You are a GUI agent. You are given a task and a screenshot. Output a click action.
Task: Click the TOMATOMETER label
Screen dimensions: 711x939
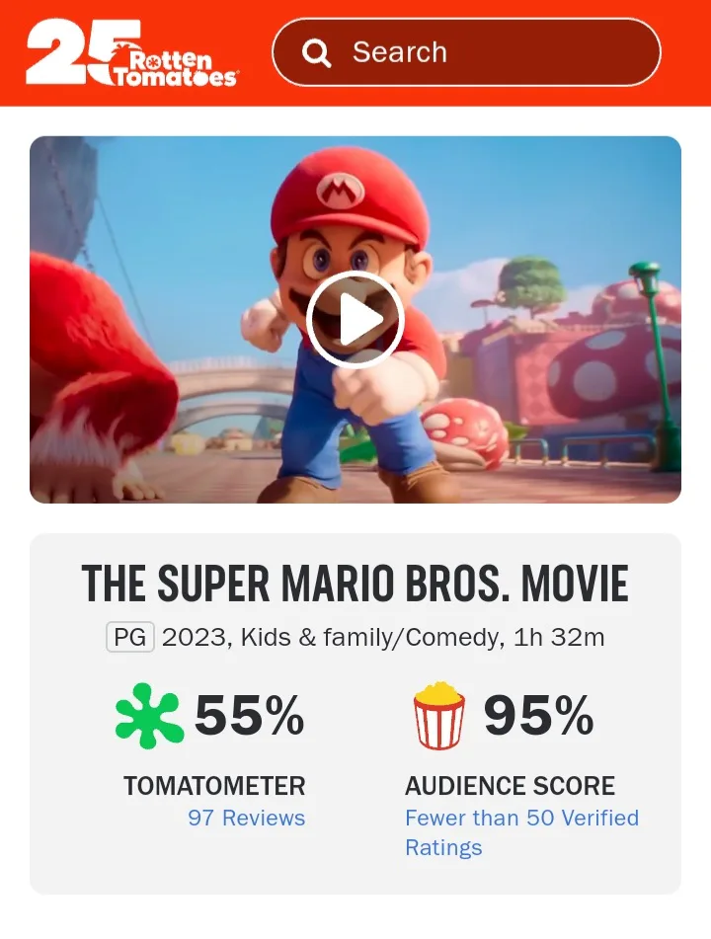(214, 786)
